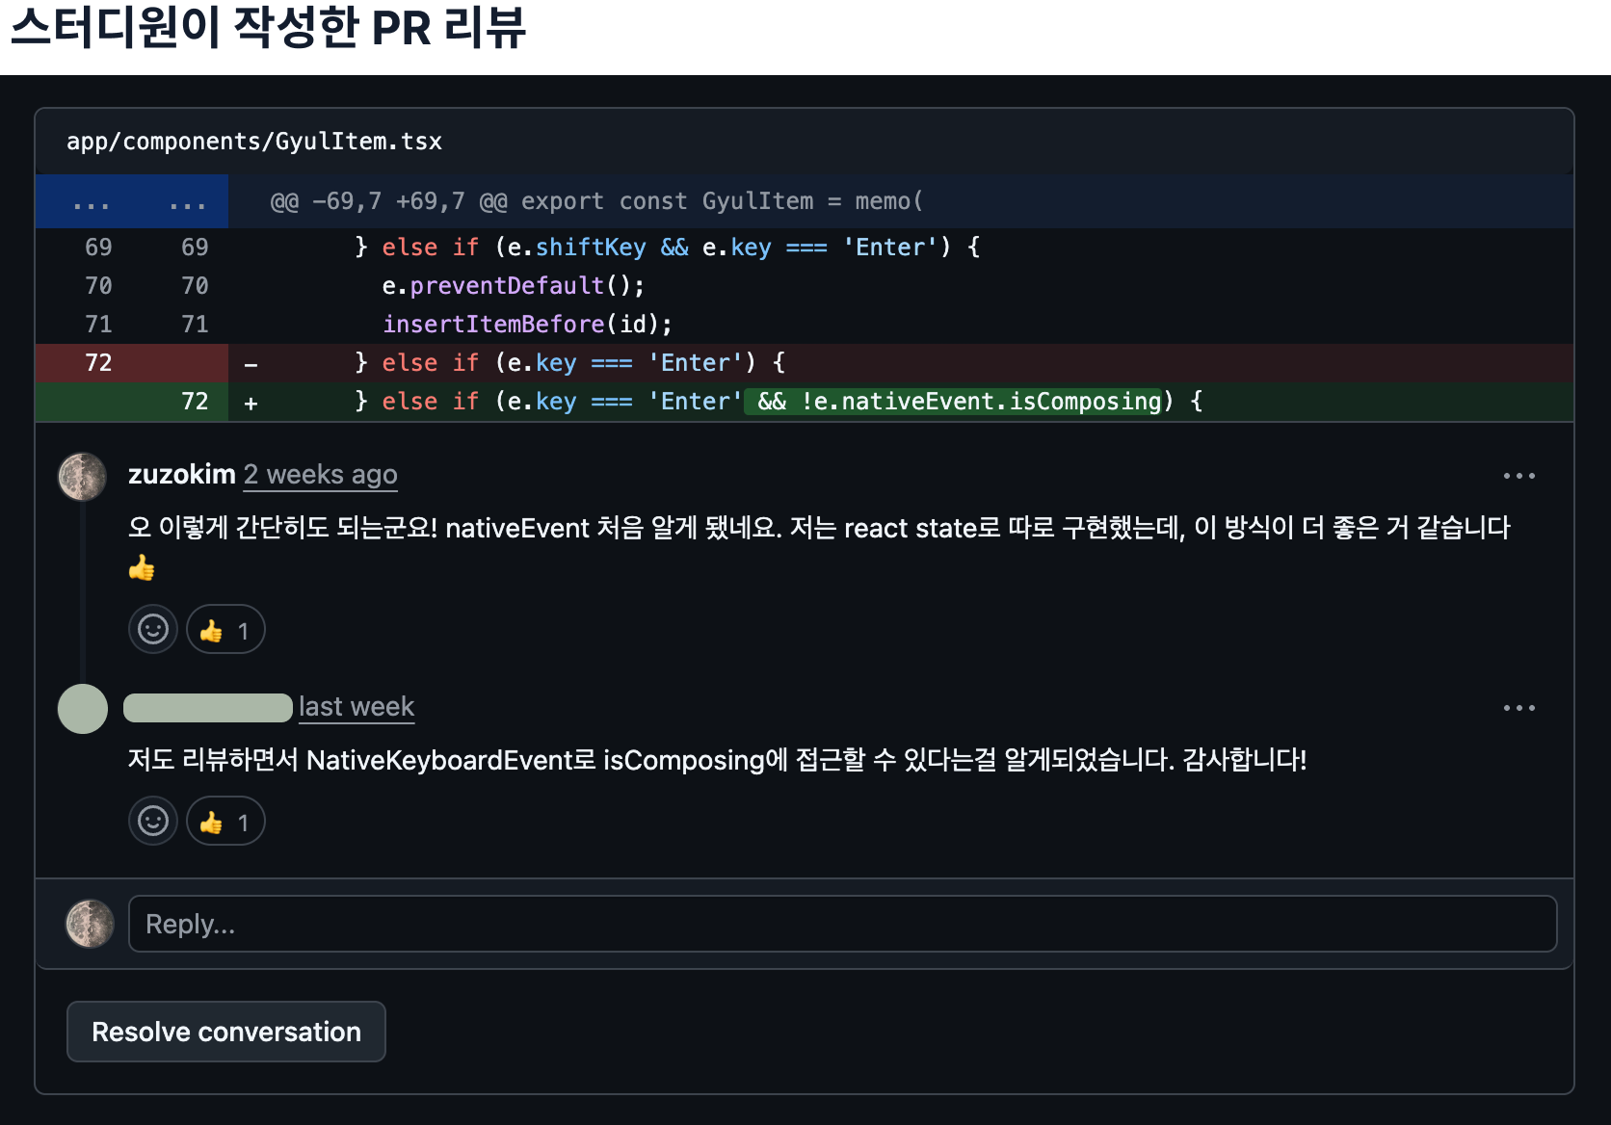This screenshot has width=1611, height=1125.
Task: Click added line number 72 in diff
Action: (x=195, y=402)
